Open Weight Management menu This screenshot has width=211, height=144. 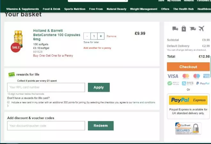144,9
